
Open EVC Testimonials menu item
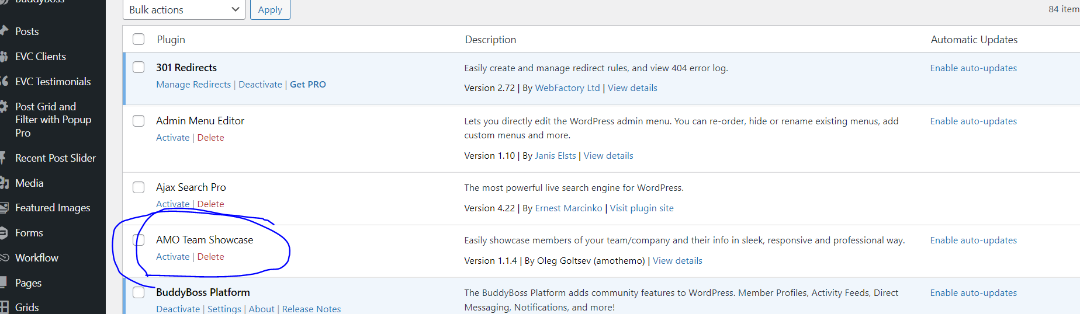click(x=53, y=82)
